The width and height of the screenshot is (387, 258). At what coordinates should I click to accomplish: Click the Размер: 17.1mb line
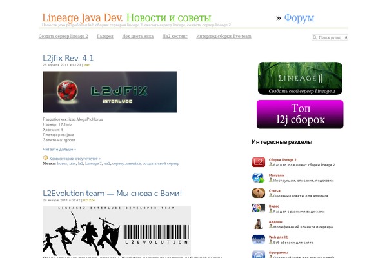[57, 124]
